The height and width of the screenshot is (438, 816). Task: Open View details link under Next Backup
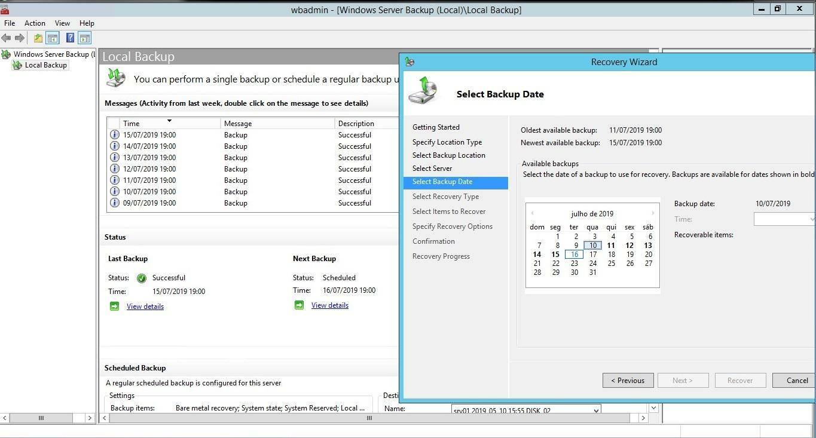(330, 305)
